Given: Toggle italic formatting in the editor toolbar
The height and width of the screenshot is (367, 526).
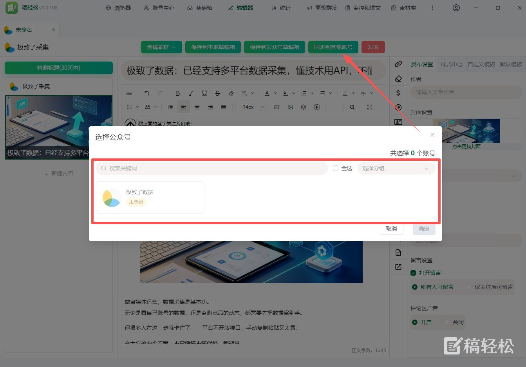Looking at the screenshot, I should (191, 93).
